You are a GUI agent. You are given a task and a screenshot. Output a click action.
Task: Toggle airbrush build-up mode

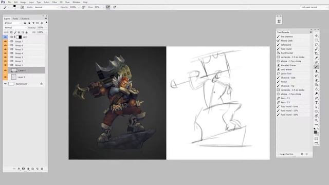[108, 7]
